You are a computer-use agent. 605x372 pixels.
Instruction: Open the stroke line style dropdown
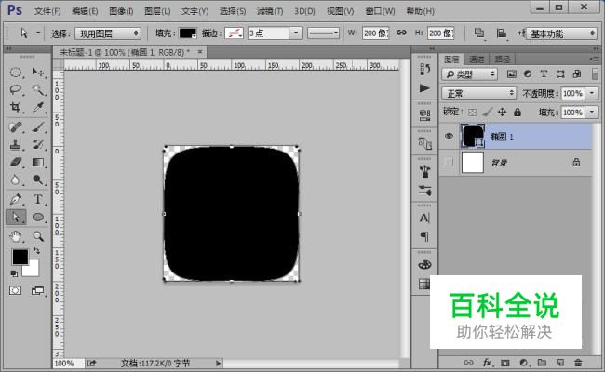pyautogui.click(x=323, y=33)
